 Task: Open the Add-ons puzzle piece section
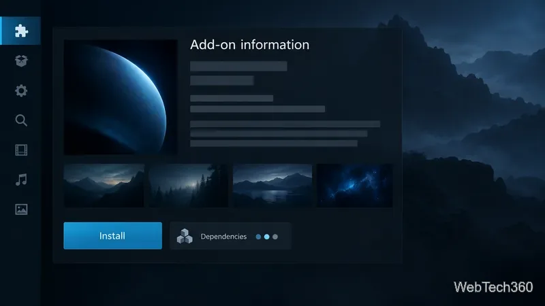coord(21,31)
